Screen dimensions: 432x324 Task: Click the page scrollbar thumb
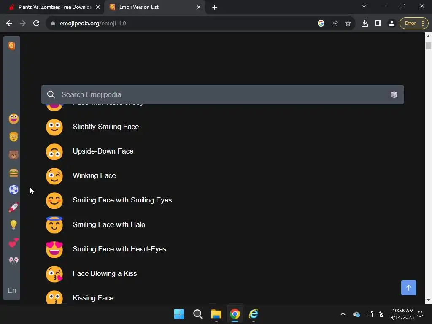[428, 46]
